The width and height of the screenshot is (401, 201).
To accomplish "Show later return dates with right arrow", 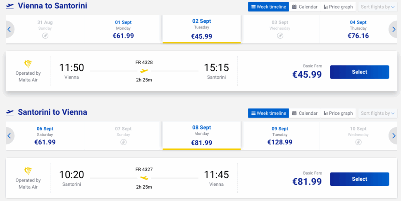I will pyautogui.click(x=393, y=136).
